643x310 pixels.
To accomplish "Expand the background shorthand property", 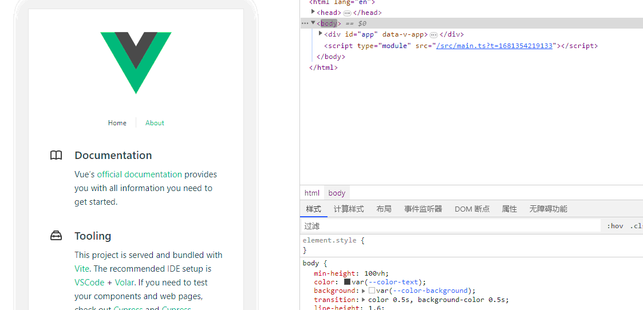I will pos(364,291).
